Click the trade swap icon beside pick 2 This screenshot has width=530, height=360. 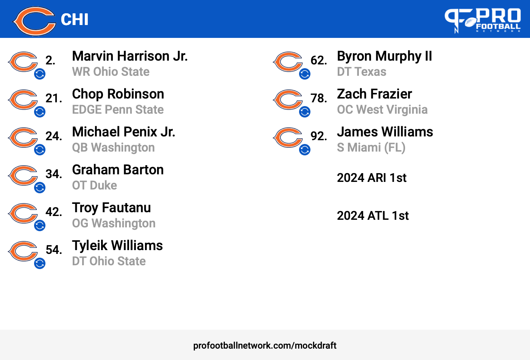40,74
